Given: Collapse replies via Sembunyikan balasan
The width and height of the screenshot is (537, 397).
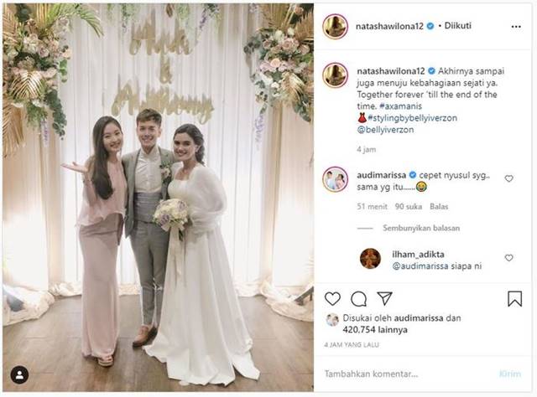Looking at the screenshot, I should point(421,228).
